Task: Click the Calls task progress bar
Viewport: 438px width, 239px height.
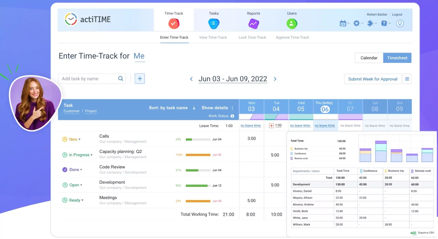Action: click(198, 140)
